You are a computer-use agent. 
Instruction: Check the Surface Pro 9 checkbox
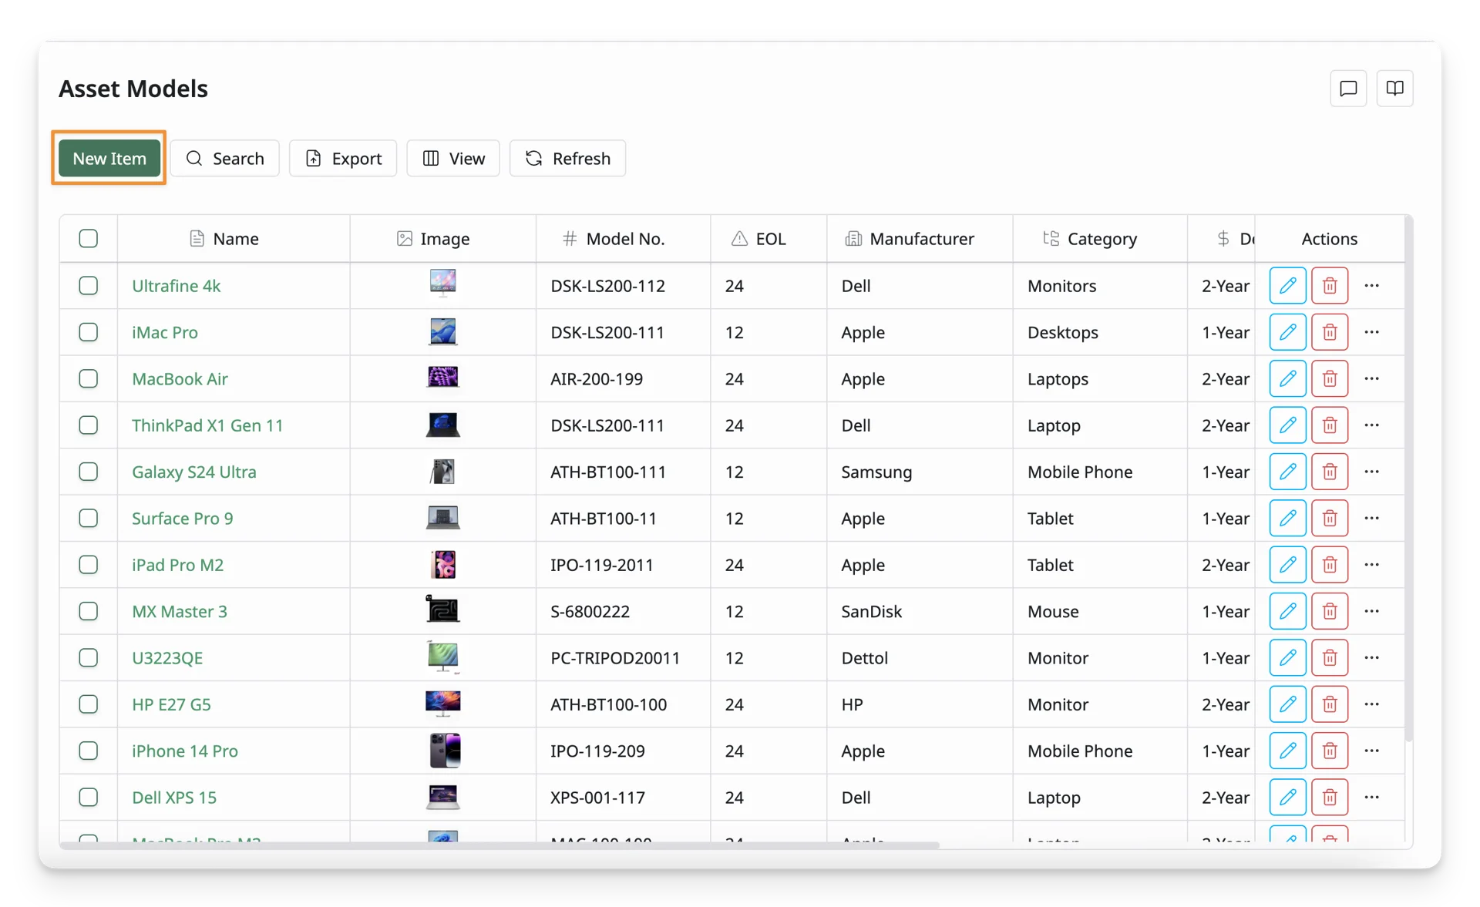[x=89, y=518]
